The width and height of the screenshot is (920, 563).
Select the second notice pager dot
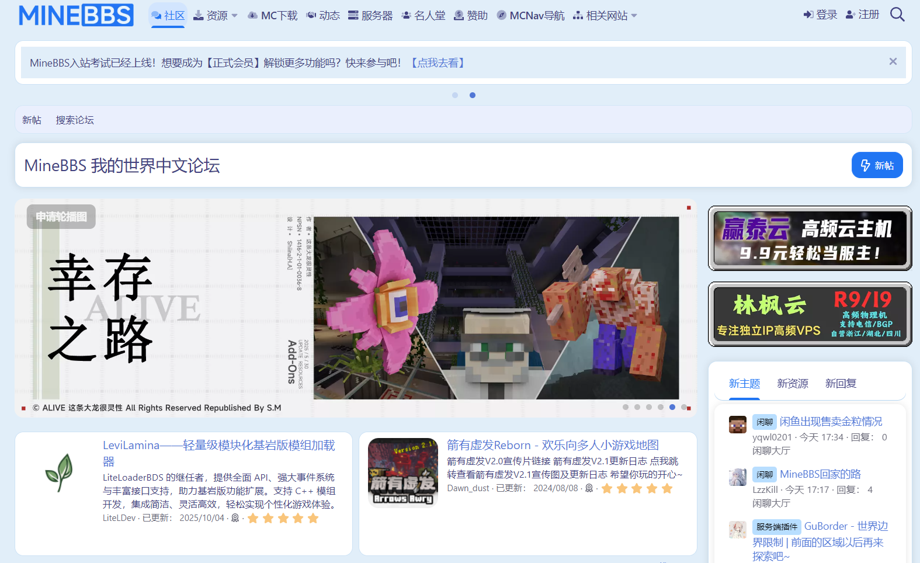pos(473,95)
